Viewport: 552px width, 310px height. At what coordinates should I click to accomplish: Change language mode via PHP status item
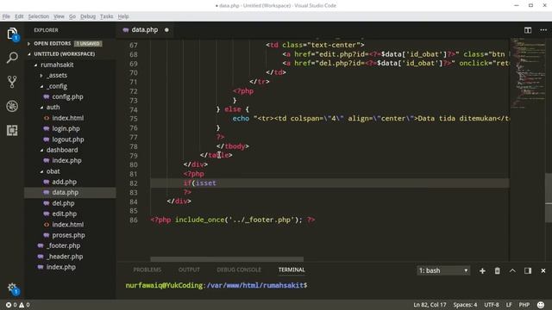pos(524,305)
